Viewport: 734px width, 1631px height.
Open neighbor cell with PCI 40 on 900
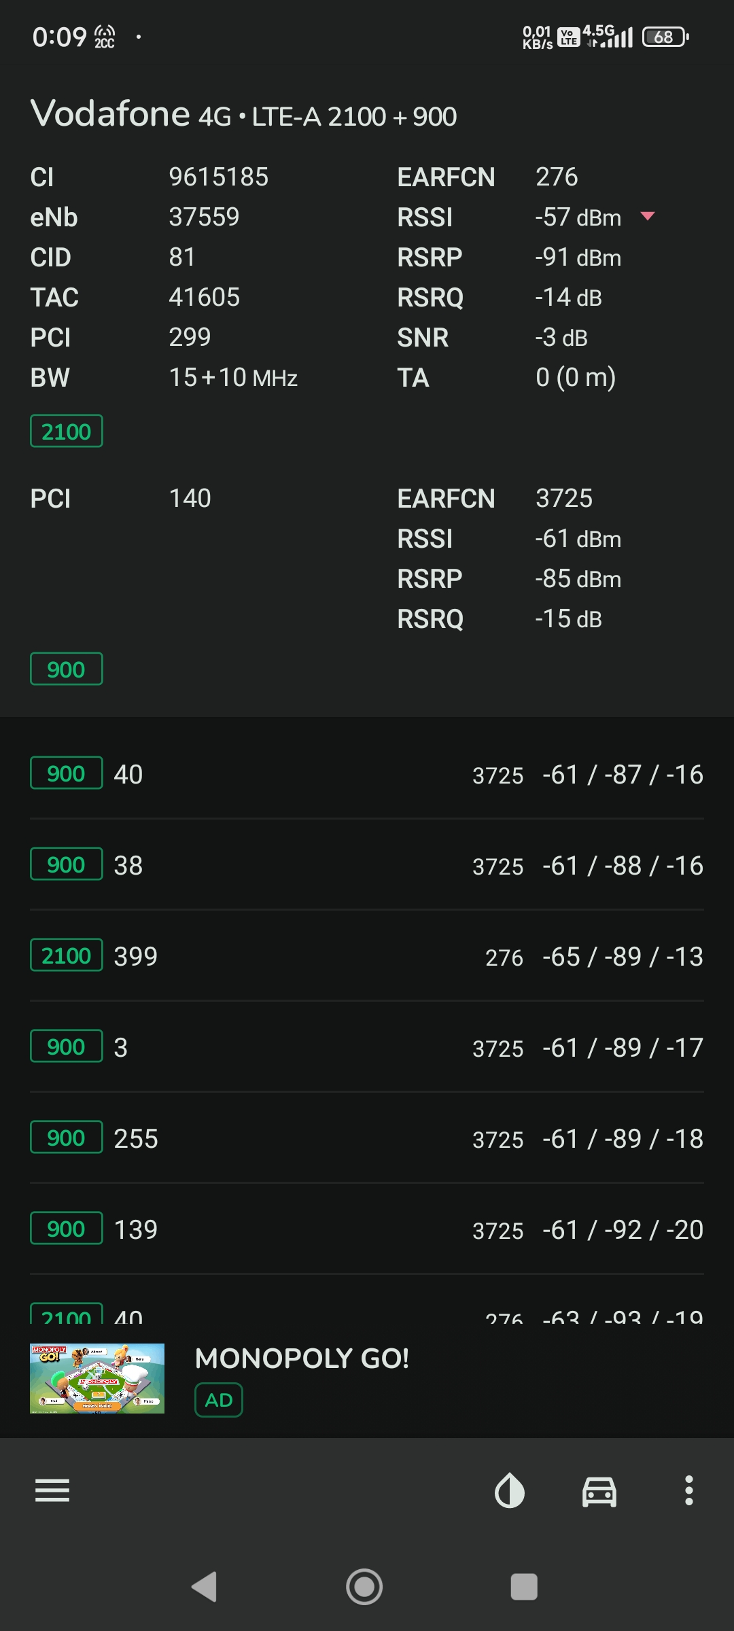(x=367, y=773)
